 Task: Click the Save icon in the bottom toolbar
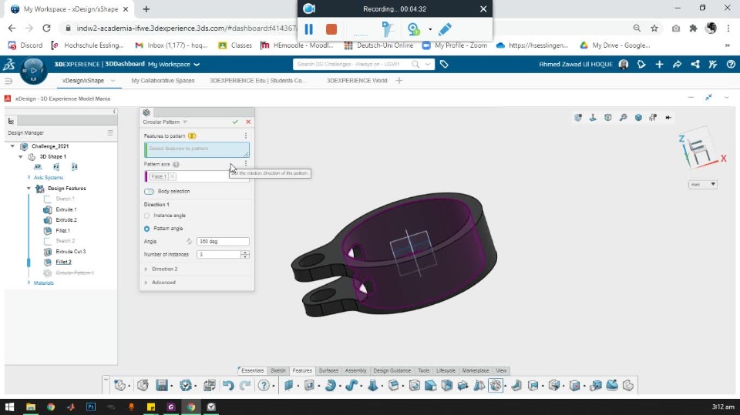pyautogui.click(x=162, y=385)
